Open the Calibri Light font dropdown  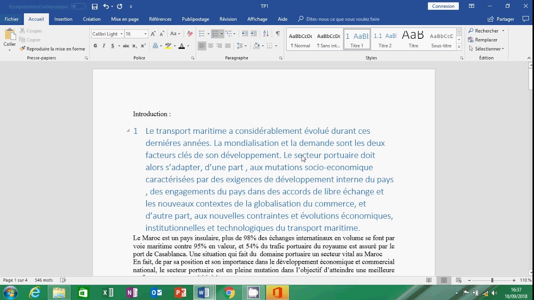coord(121,34)
